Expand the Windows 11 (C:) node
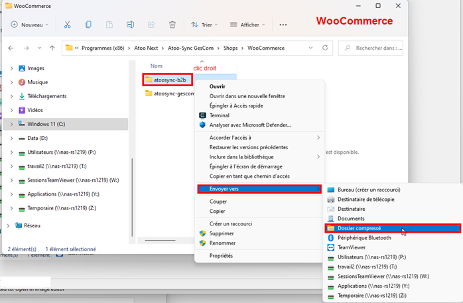The image size is (463, 303). coord(11,124)
